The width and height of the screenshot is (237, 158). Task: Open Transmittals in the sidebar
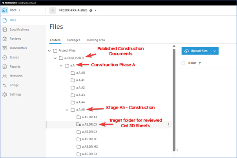(x=18, y=48)
